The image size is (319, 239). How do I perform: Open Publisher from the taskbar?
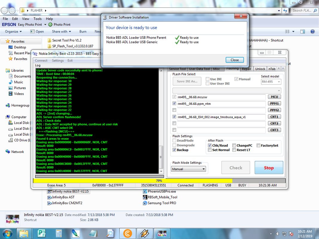(42, 233)
